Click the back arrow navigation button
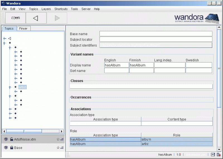This screenshot has width=223, height=159. (x=36, y=18)
